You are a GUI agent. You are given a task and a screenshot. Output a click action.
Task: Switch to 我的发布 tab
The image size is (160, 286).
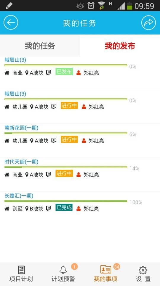[x=120, y=46]
